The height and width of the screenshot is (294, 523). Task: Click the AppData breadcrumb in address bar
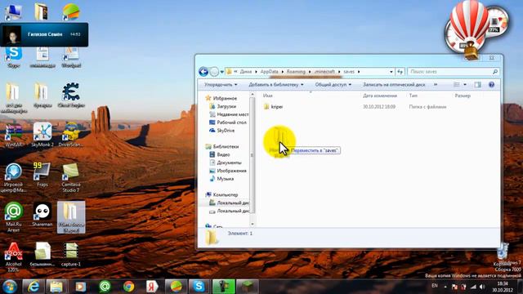click(x=269, y=72)
